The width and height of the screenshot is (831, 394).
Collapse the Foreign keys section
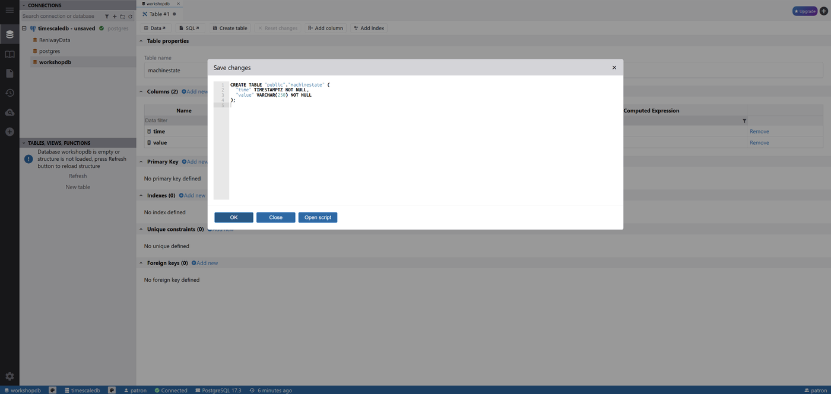141,263
